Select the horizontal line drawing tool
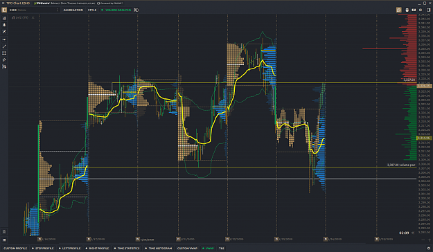The height and width of the screenshot is (252, 433). tap(4, 39)
